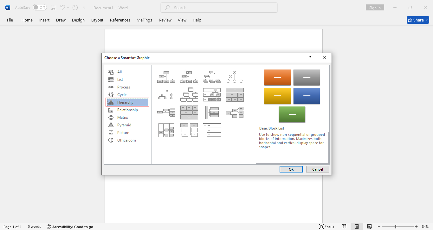Undo the last action

coord(62,8)
